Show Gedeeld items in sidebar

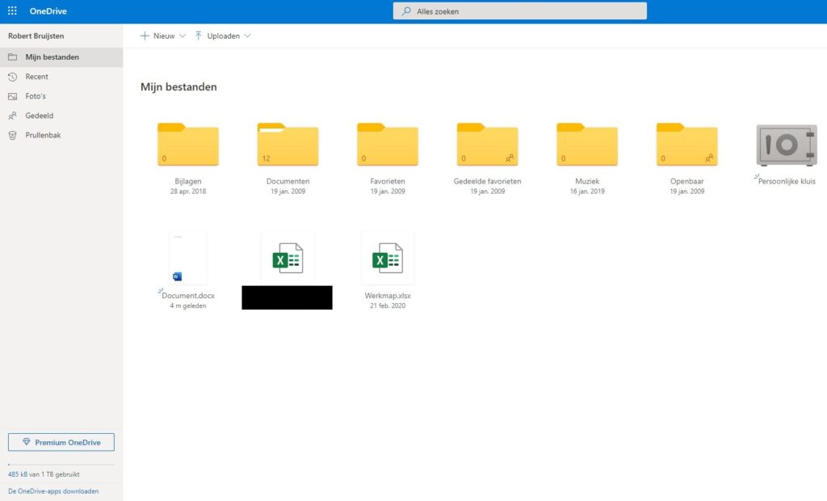(39, 116)
